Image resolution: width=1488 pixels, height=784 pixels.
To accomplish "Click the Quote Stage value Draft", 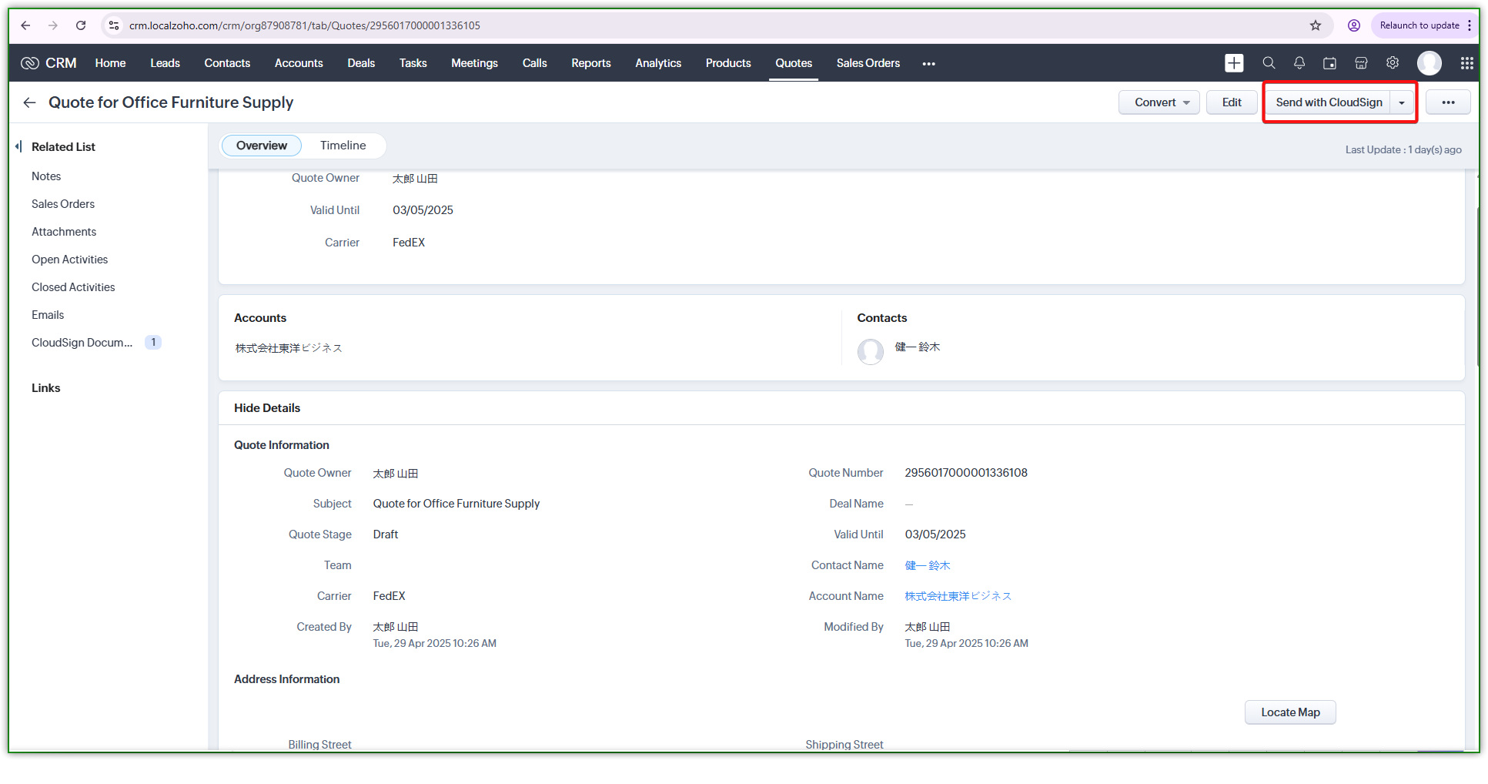I will pyautogui.click(x=386, y=534).
